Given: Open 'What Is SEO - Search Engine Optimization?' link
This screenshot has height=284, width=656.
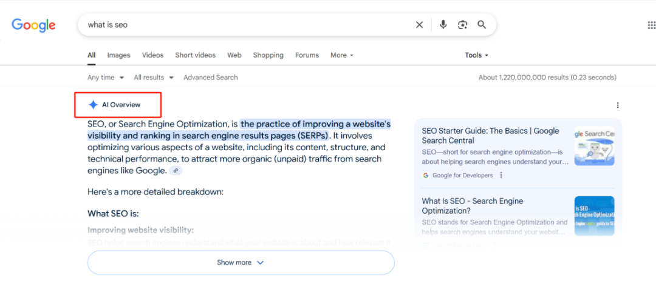Looking at the screenshot, I should coord(473,206).
